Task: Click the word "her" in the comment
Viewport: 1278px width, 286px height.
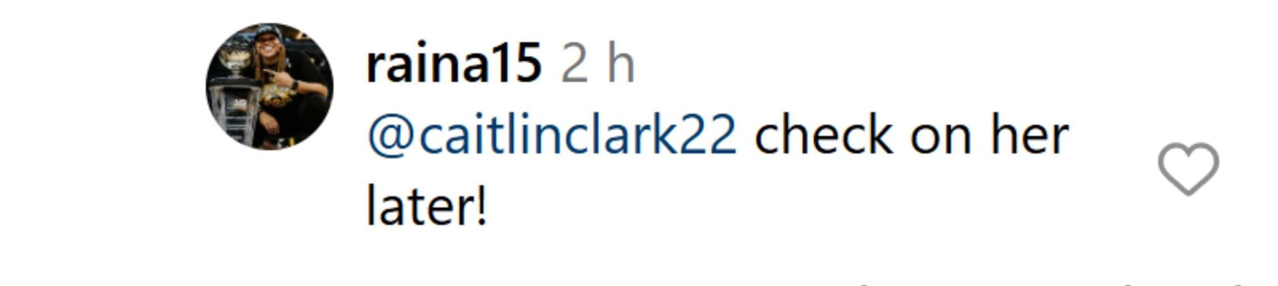Action: tap(1030, 135)
